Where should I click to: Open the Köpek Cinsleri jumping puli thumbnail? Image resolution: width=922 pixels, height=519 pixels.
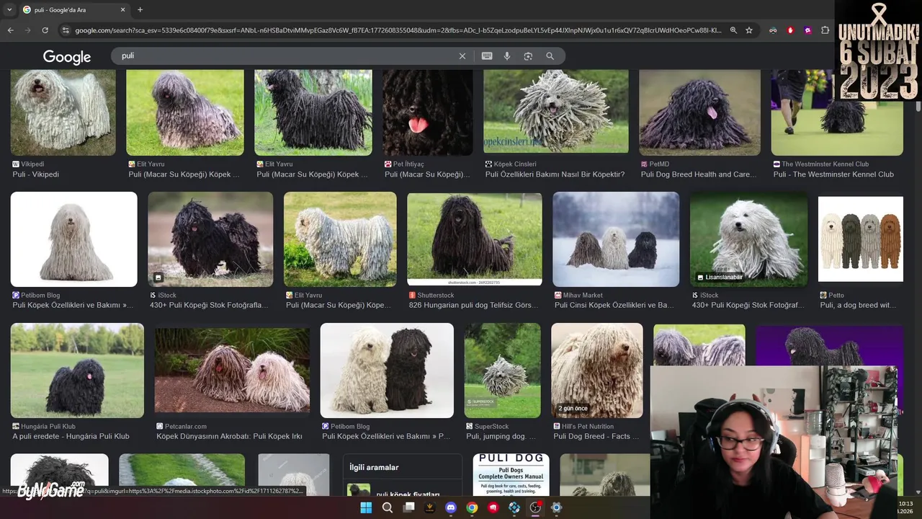pos(555,112)
